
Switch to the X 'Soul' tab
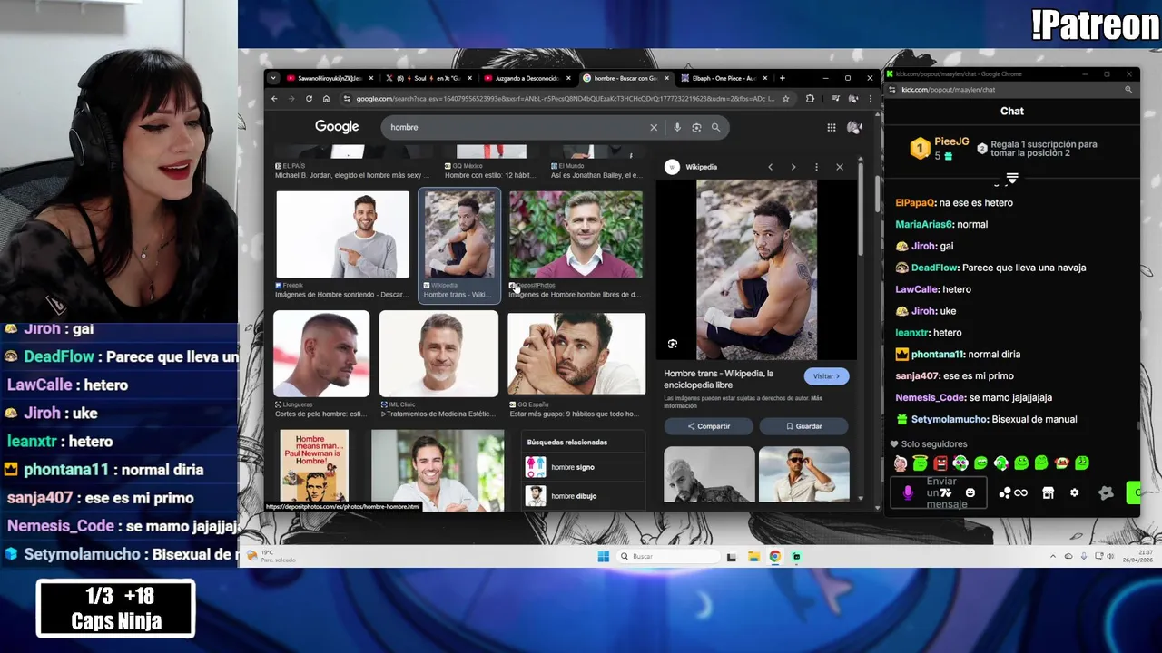coord(428,78)
